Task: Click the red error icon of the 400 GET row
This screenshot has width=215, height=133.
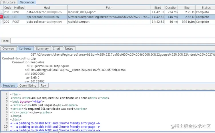Action: point(2,17)
